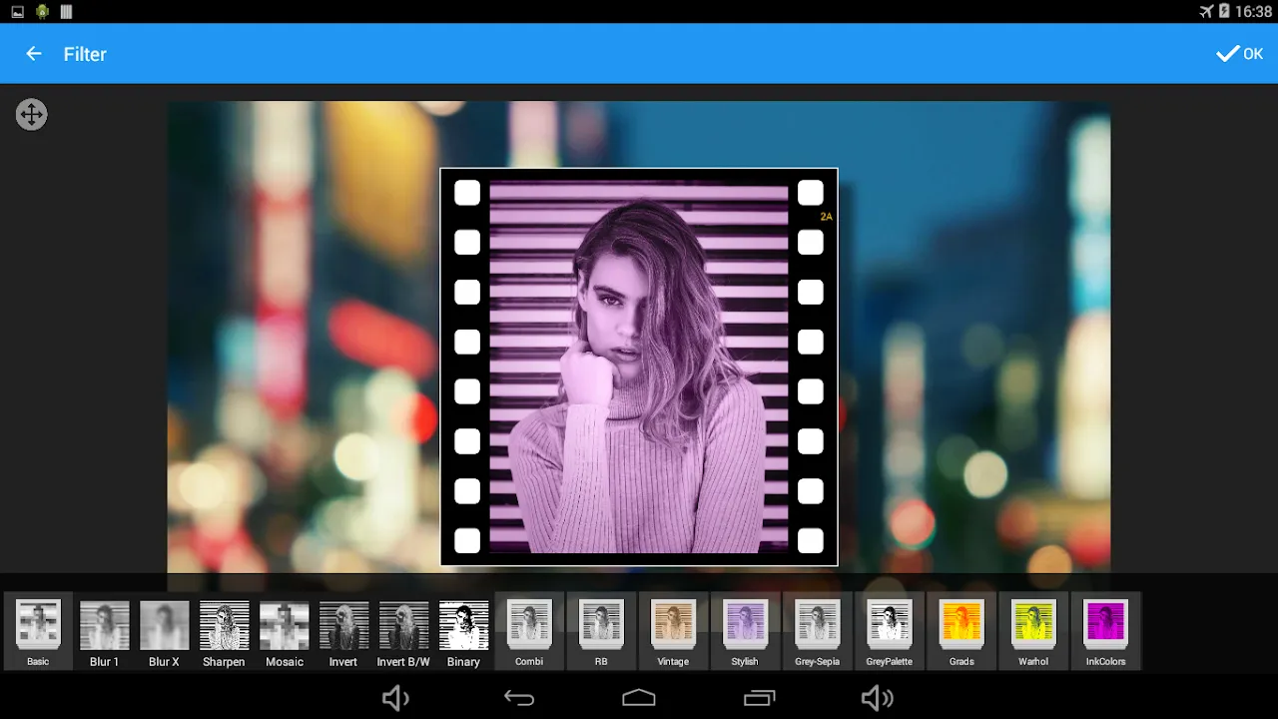Image resolution: width=1278 pixels, height=719 pixels.
Task: Open the recent apps navigation button
Action: [759, 698]
